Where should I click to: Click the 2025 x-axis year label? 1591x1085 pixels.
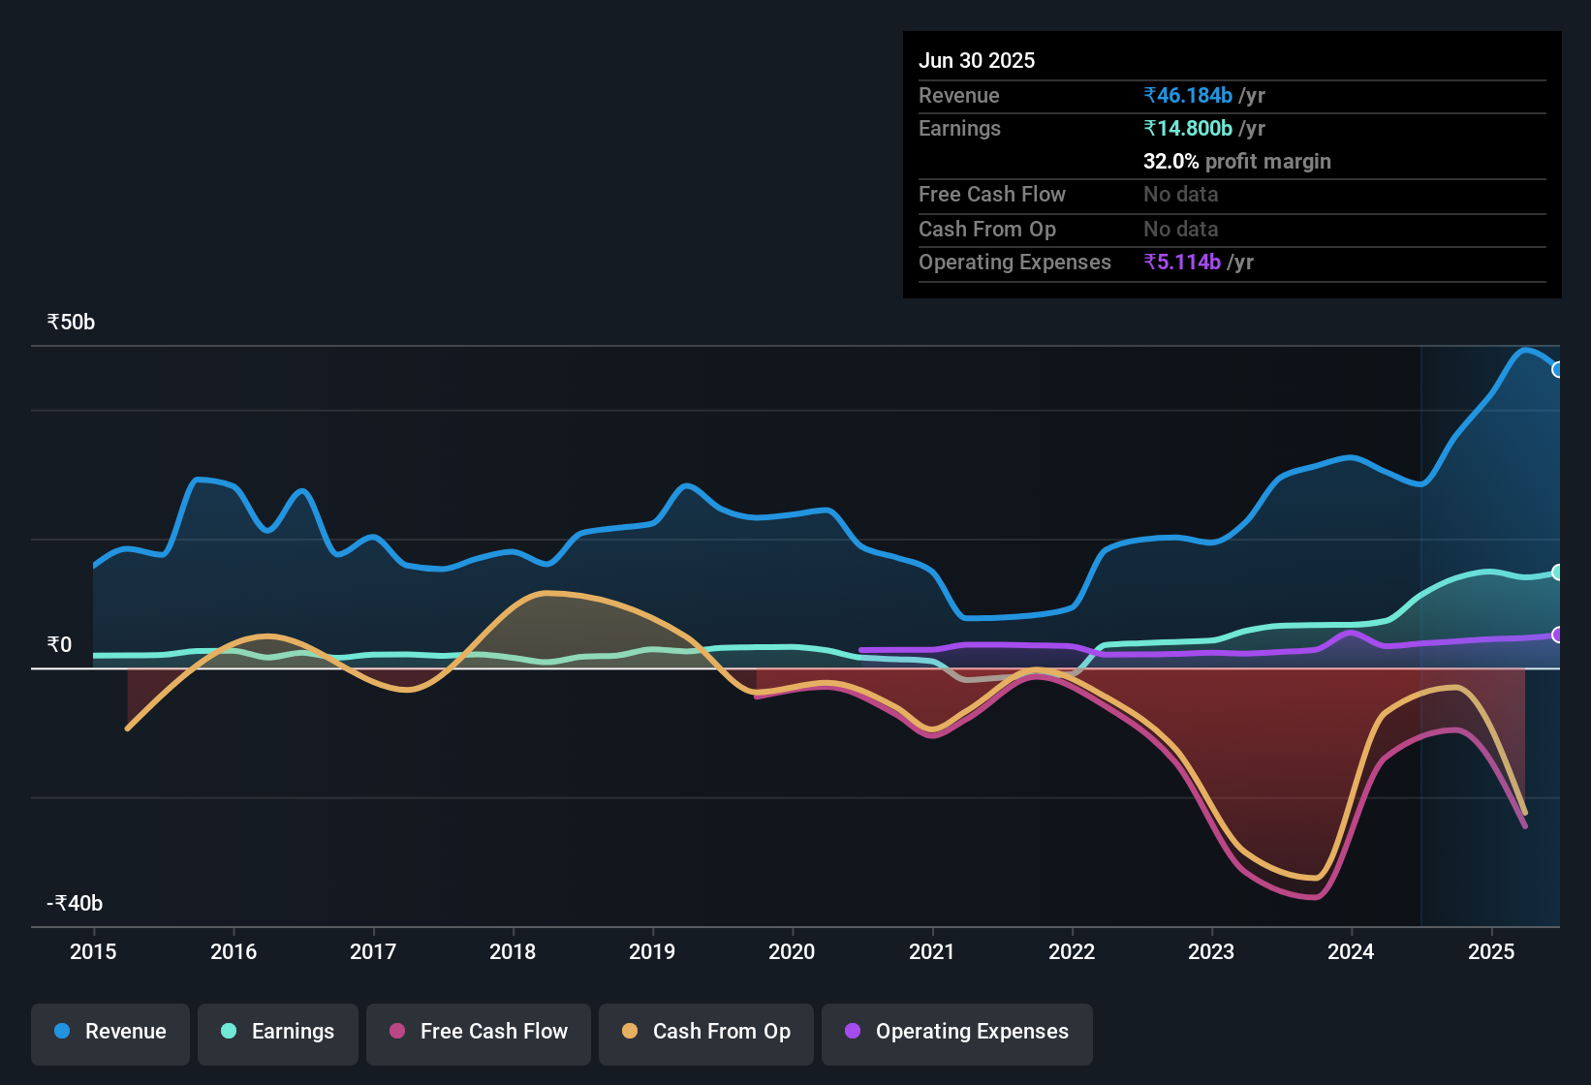coord(1491,952)
